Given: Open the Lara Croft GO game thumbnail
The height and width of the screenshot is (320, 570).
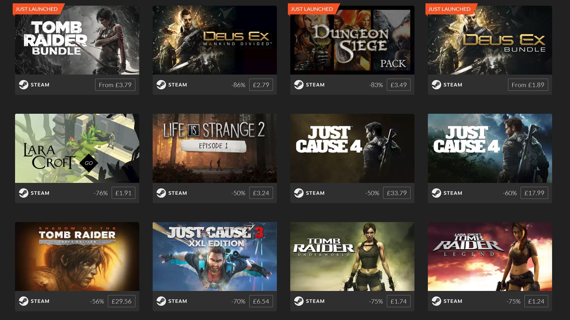Looking at the screenshot, I should tap(77, 148).
